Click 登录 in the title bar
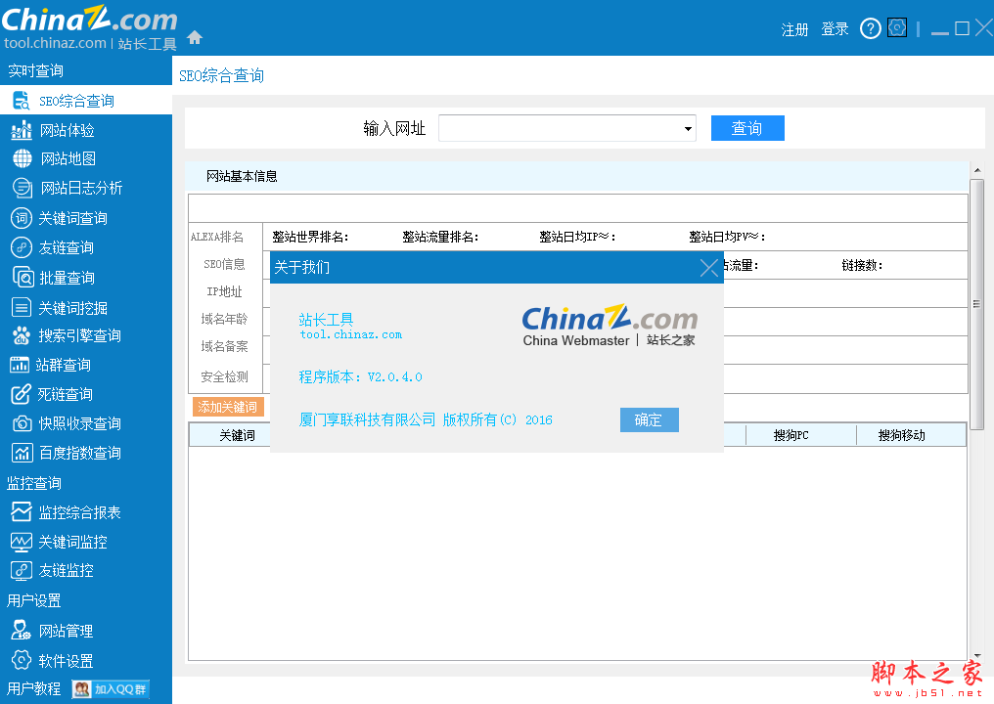 point(835,29)
